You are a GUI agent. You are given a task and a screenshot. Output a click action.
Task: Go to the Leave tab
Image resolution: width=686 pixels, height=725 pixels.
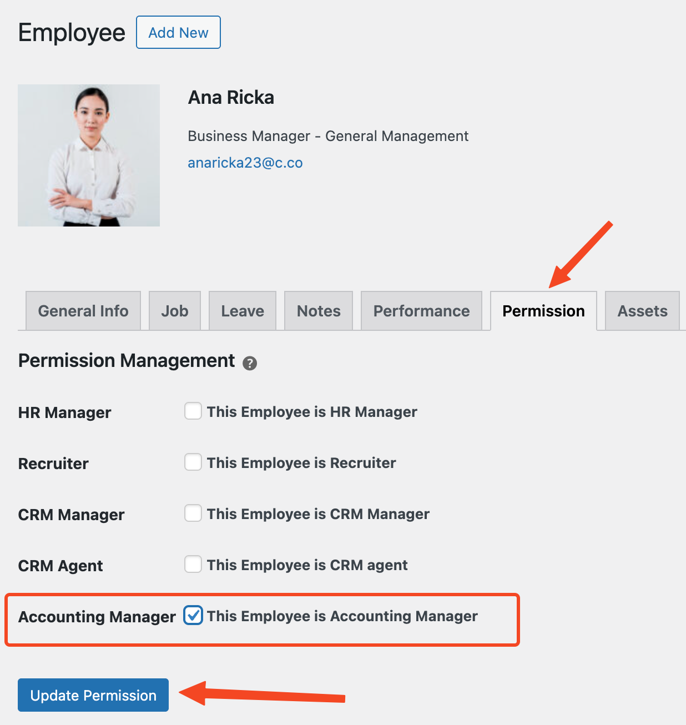coord(243,311)
